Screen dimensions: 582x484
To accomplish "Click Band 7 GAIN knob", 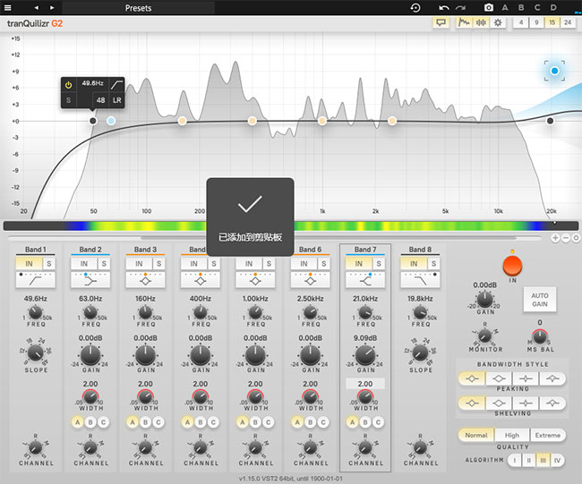I will pyautogui.click(x=365, y=355).
